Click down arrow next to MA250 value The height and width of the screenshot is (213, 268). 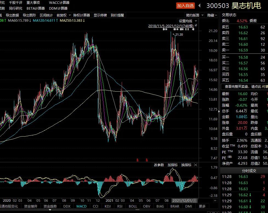[x=84, y=20]
